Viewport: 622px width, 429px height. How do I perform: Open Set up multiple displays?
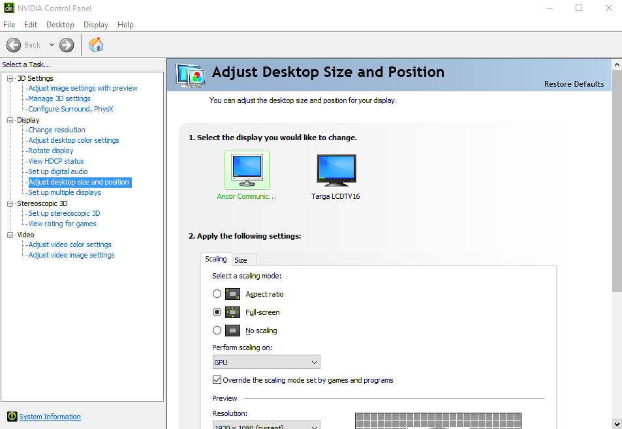pyautogui.click(x=65, y=192)
